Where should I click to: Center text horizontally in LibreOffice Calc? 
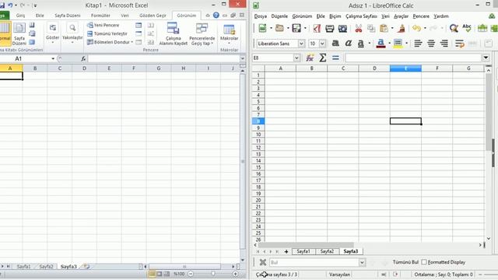(x=431, y=44)
